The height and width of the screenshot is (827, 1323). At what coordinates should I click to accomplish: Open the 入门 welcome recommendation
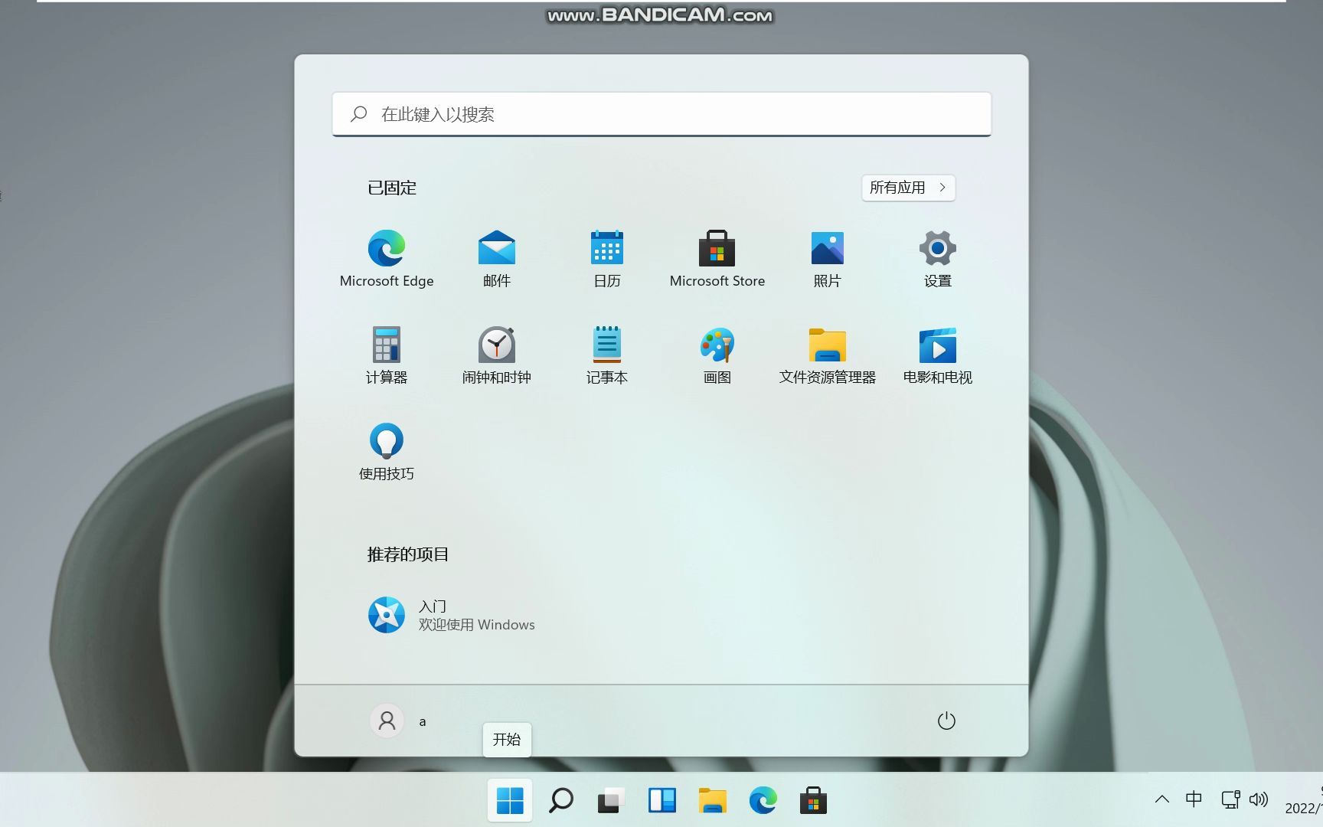[451, 615]
